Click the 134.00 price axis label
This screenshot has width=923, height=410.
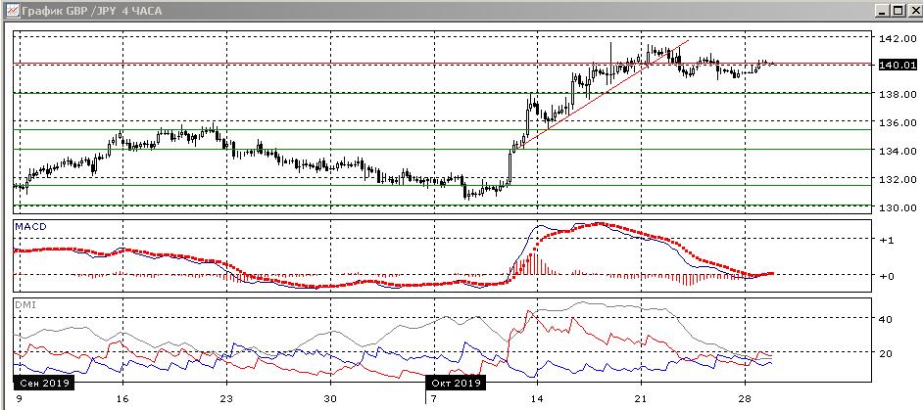click(897, 152)
